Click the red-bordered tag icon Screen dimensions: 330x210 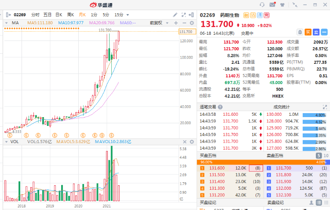pos(266,15)
